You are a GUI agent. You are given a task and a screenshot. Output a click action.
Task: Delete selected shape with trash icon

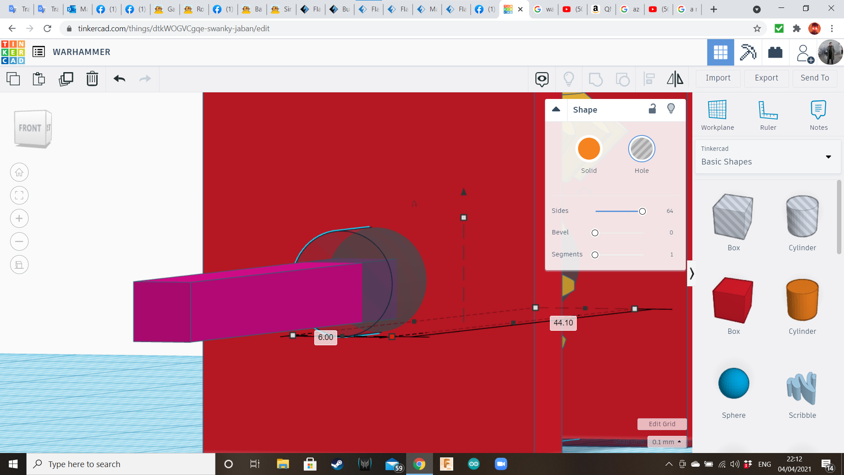[92, 79]
